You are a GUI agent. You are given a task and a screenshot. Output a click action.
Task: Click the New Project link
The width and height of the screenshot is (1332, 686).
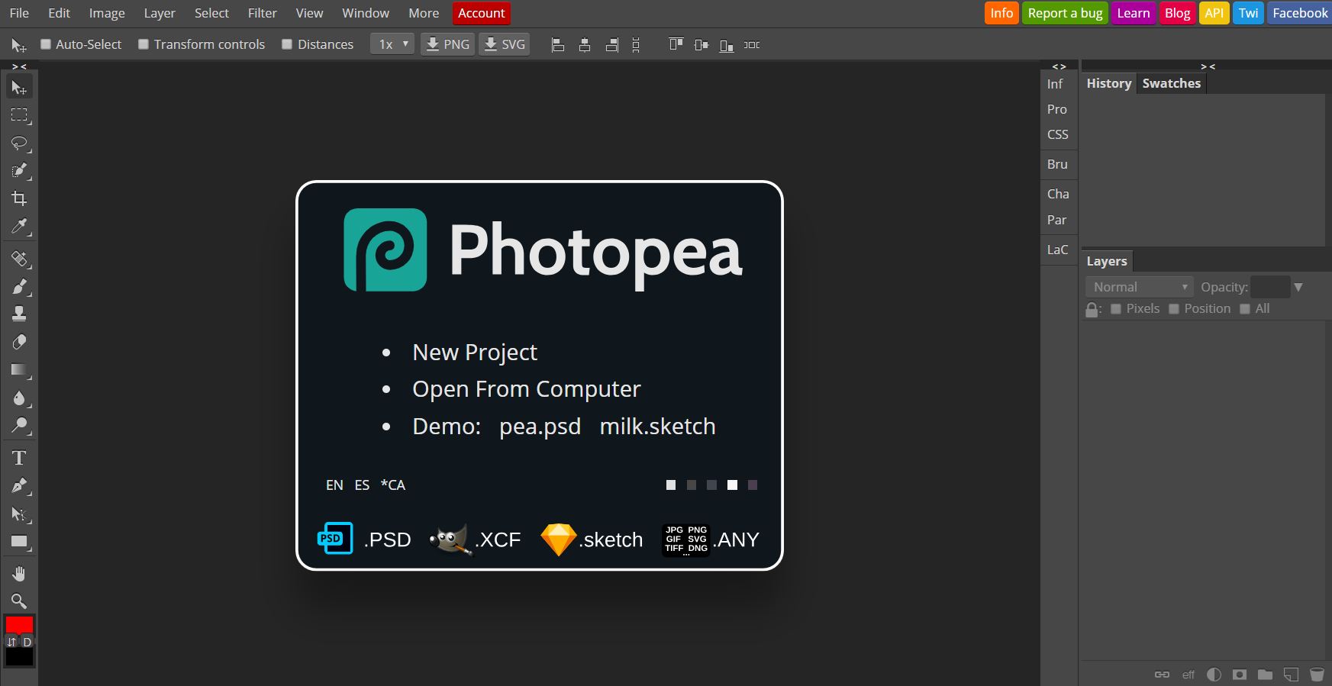[475, 352]
